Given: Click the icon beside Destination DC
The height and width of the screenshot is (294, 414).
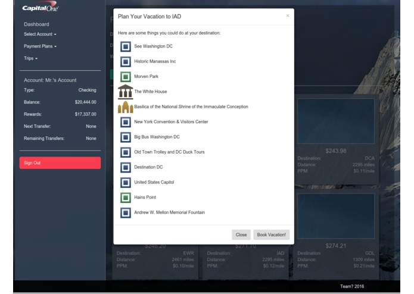Looking at the screenshot, I should (x=126, y=167).
